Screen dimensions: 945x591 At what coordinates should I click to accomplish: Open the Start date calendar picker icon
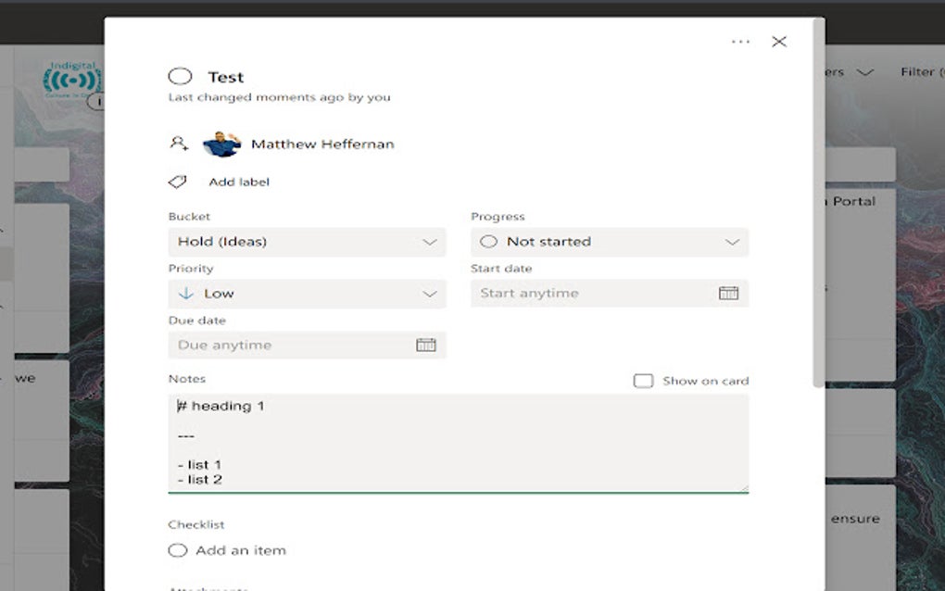coord(728,294)
